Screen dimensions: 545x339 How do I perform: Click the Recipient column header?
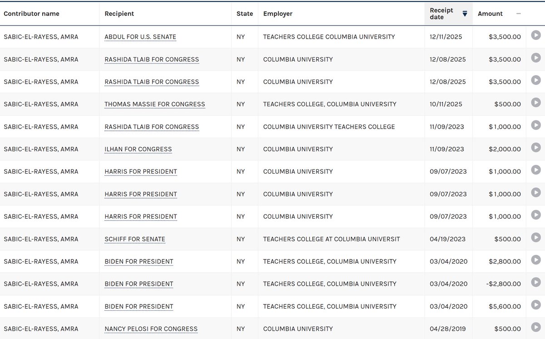[x=119, y=14]
